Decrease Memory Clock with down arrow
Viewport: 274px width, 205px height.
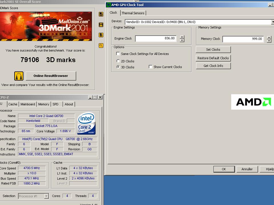[269, 41]
